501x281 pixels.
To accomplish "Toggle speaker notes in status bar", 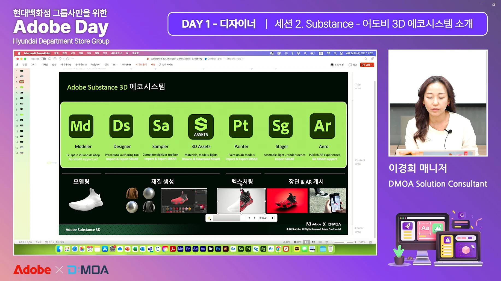I will 286,242.
